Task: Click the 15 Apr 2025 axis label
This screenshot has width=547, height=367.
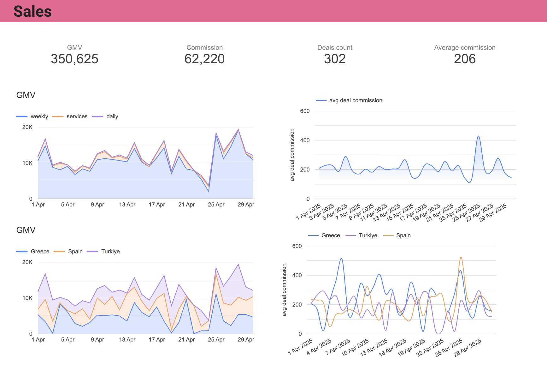Action: coord(400,212)
